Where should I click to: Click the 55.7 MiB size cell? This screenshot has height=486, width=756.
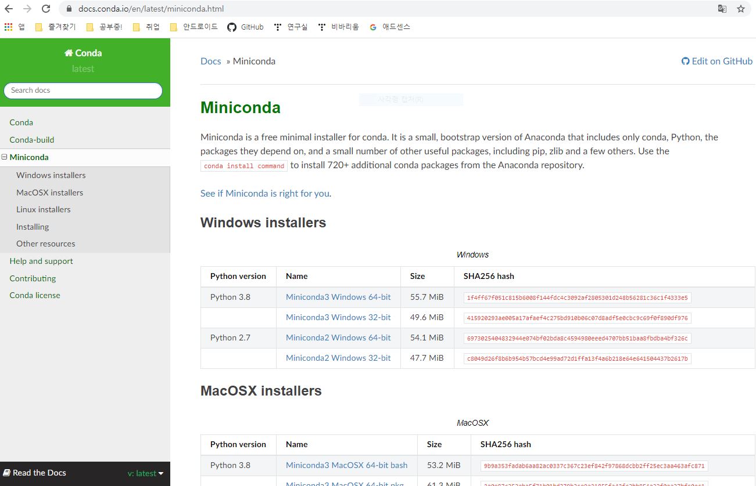427,297
